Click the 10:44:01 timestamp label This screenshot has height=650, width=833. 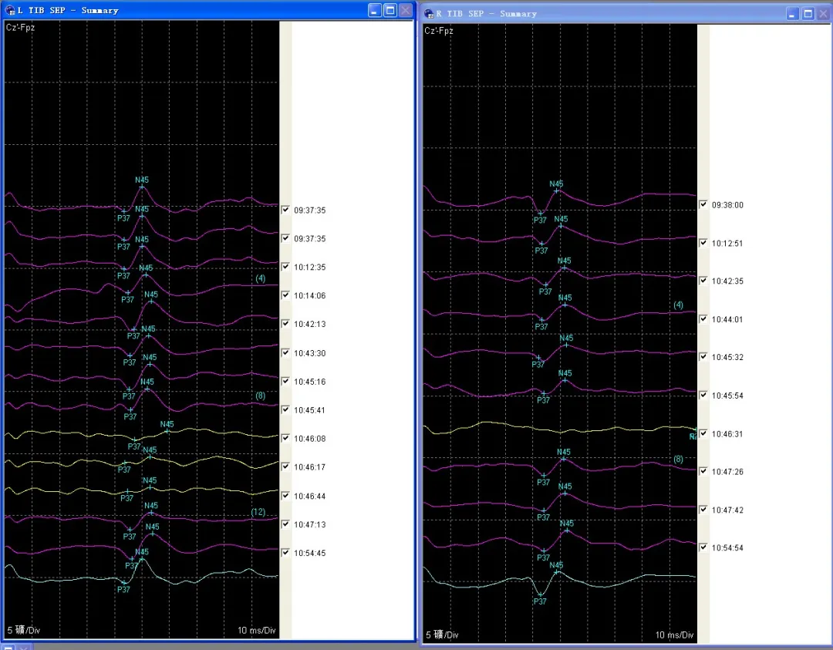727,319
